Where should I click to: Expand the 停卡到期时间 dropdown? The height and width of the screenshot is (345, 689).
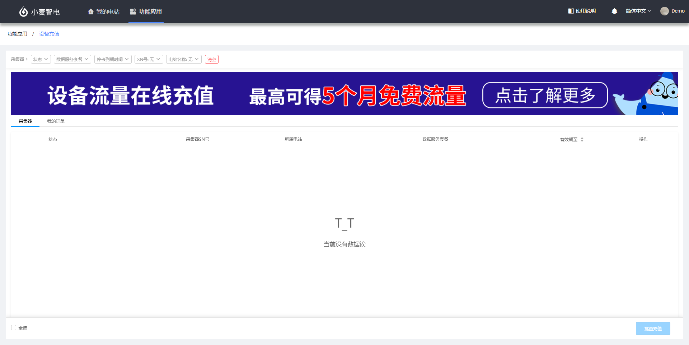click(113, 59)
